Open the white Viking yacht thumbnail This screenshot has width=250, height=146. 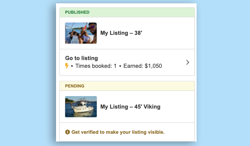pos(81,107)
